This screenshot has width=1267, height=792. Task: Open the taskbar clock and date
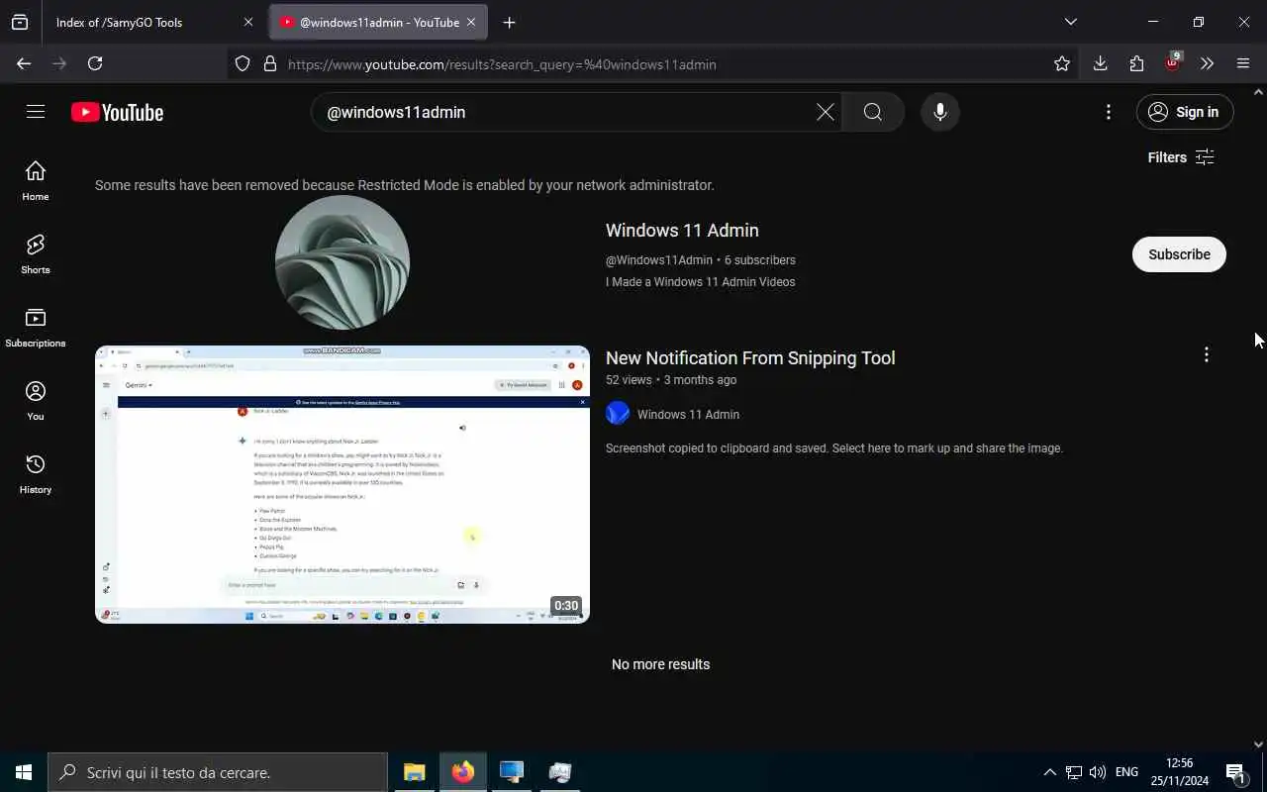1179,772
